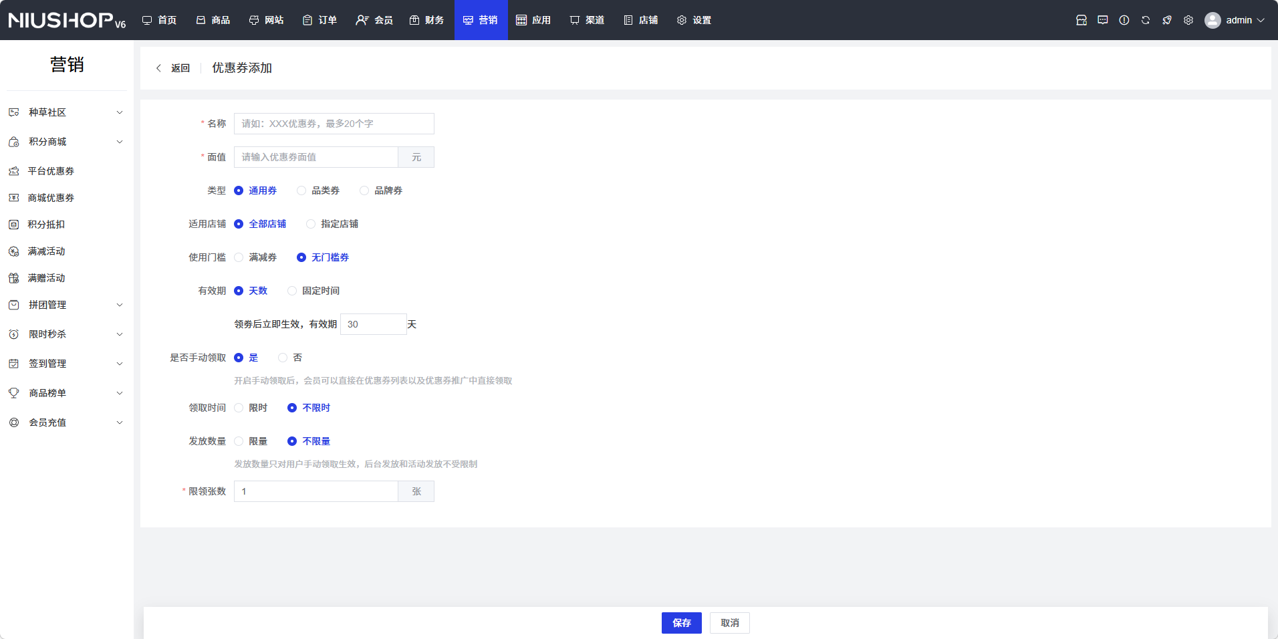Open the 店铺 top menu

point(641,20)
